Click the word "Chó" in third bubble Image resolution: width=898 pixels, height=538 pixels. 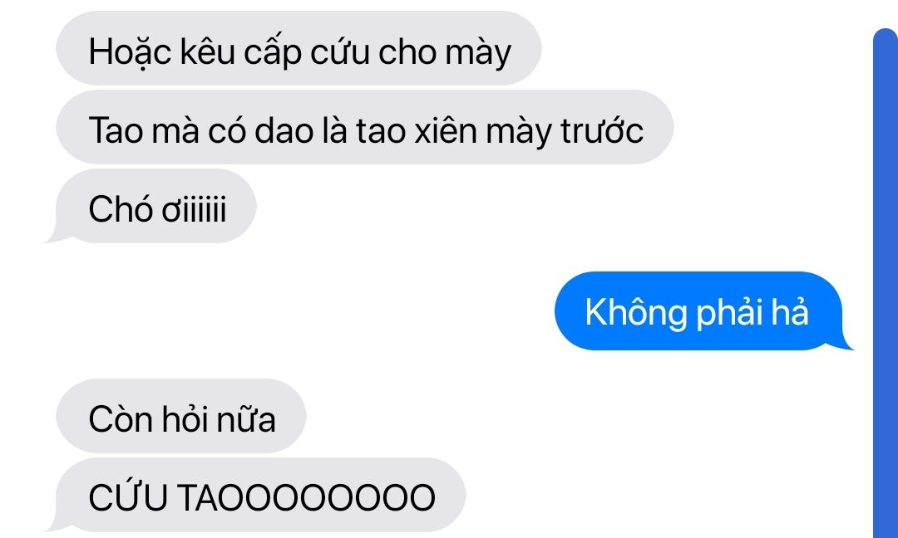[121, 210]
